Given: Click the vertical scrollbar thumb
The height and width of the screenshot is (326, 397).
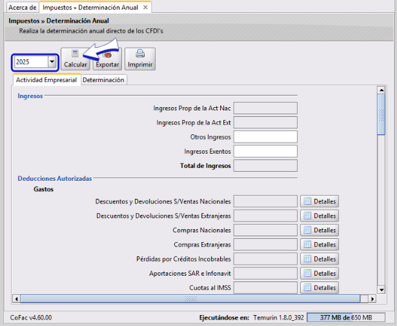Looking at the screenshot, I should click(x=382, y=114).
